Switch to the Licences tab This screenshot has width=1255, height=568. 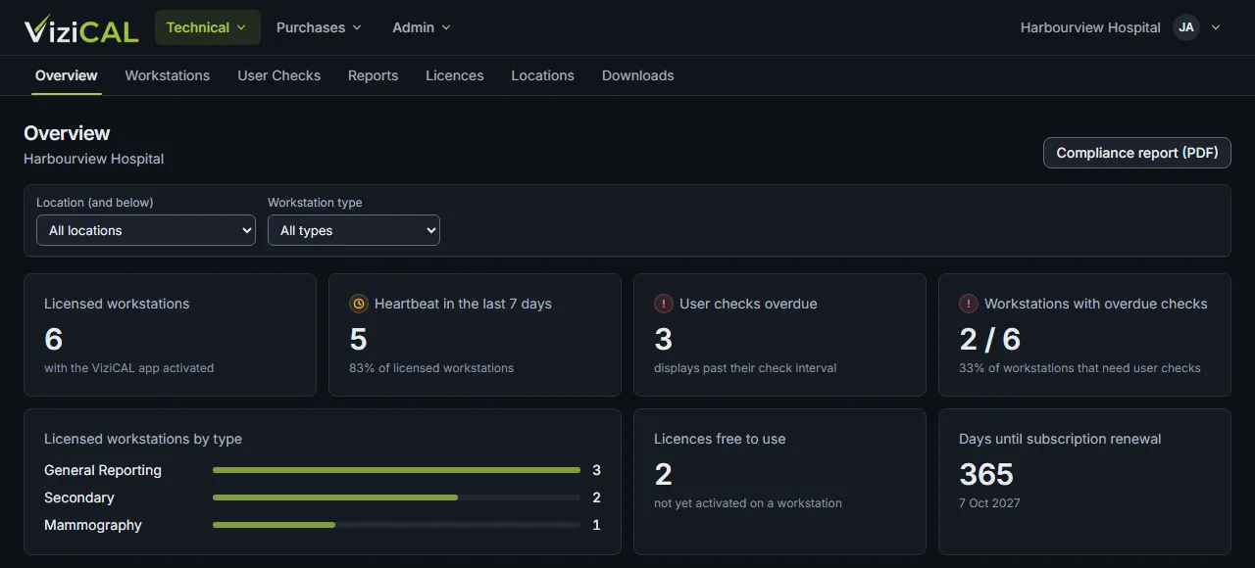point(455,75)
